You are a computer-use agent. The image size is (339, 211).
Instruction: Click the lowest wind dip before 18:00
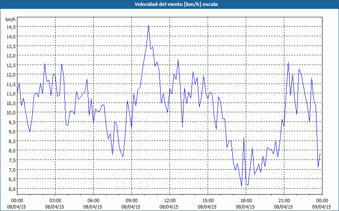[242, 186]
